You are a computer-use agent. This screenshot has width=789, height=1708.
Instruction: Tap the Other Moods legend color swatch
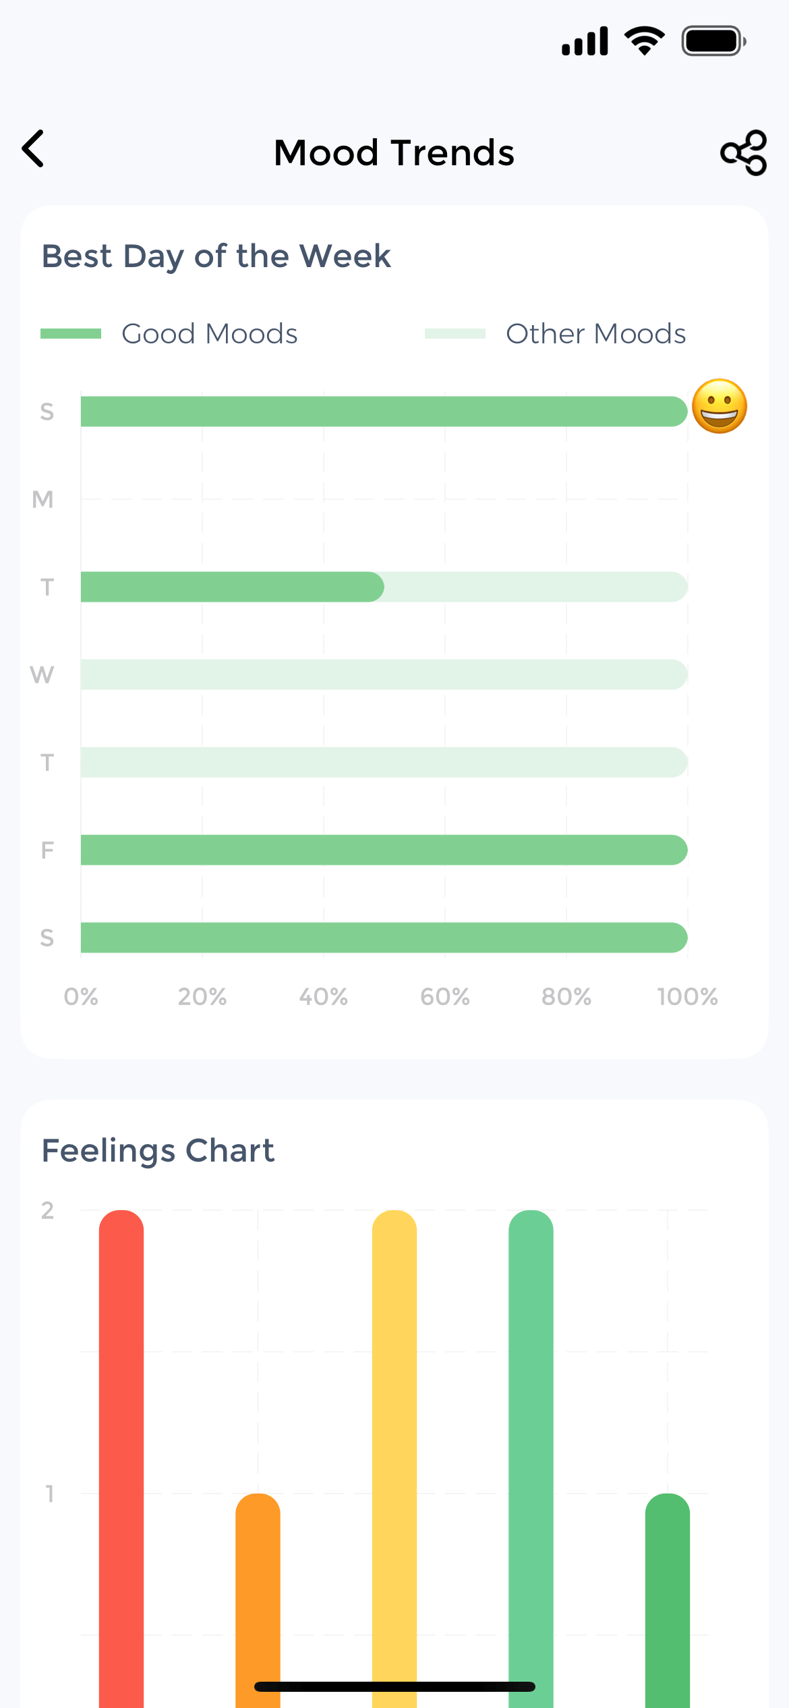pyautogui.click(x=455, y=333)
